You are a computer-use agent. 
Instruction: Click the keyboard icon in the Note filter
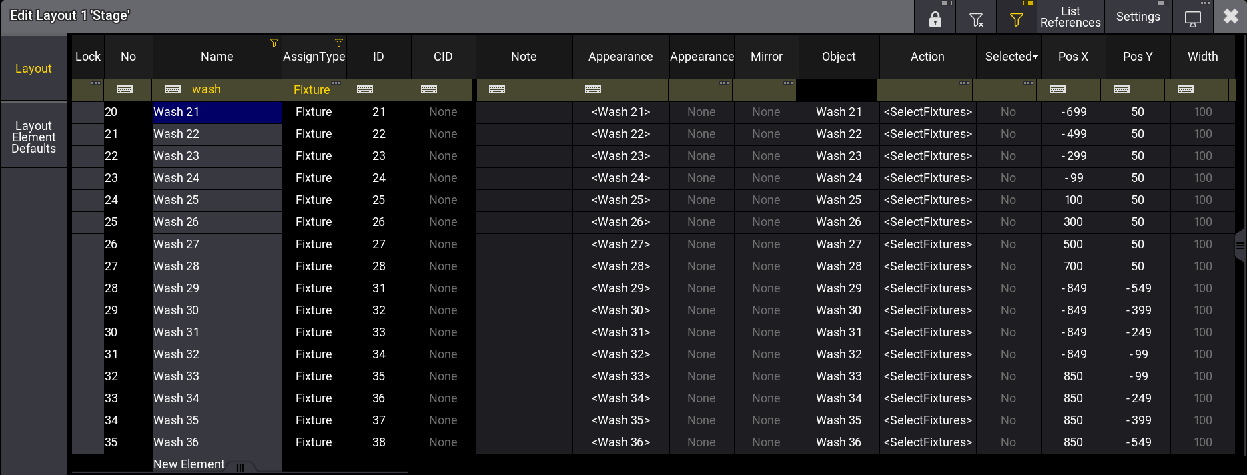[497, 89]
